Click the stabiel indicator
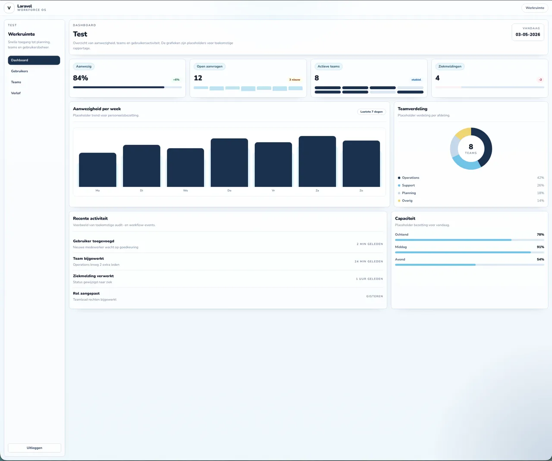 point(416,80)
